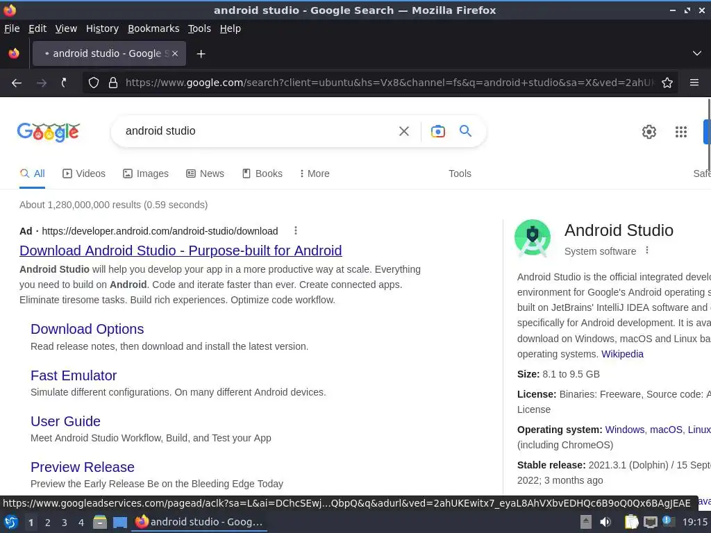
Task: Click the taskbar clock showing 19:15
Action: coord(695,522)
